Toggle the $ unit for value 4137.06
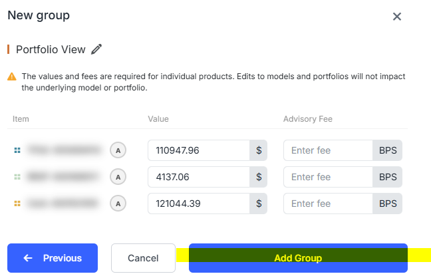Screen dimensions: 431x280 pos(259,177)
